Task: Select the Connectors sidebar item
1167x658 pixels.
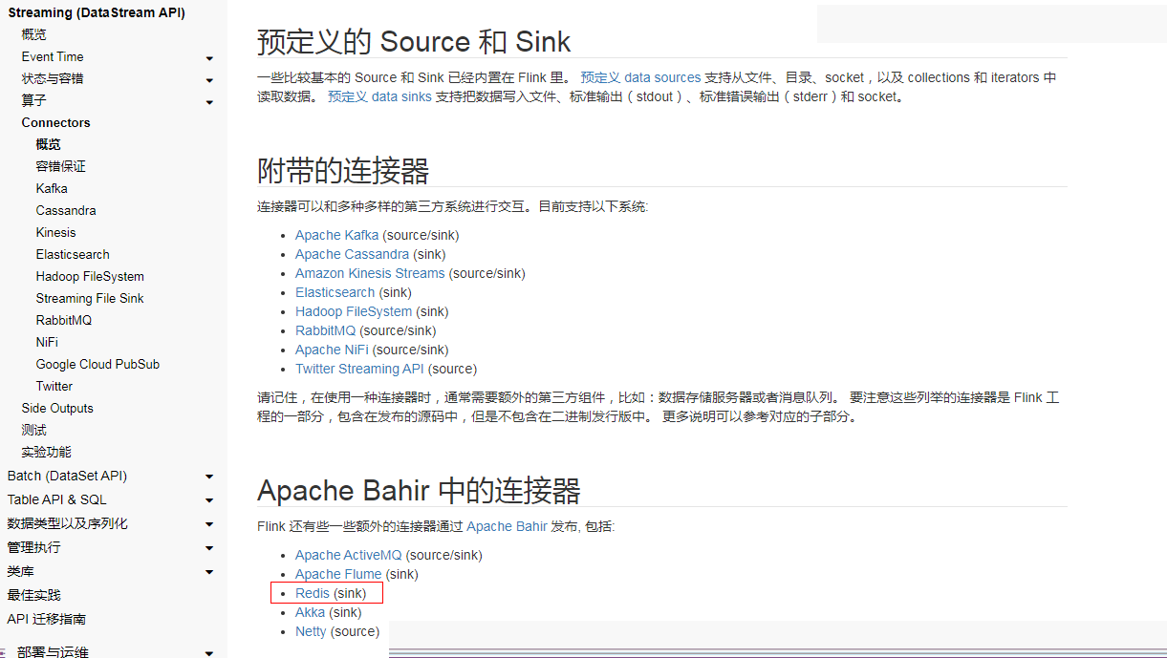Action: [x=56, y=122]
